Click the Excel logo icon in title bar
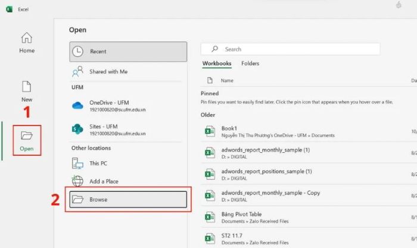Screen dimensions: 417x248 tap(9, 10)
